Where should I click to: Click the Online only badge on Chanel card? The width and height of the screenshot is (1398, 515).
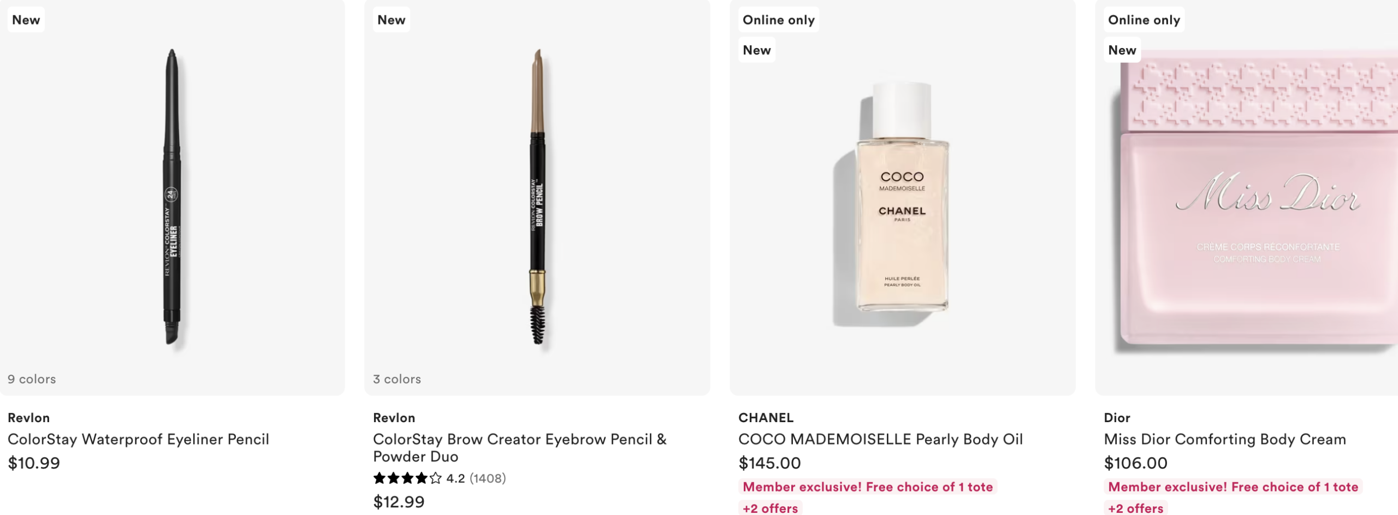click(778, 20)
